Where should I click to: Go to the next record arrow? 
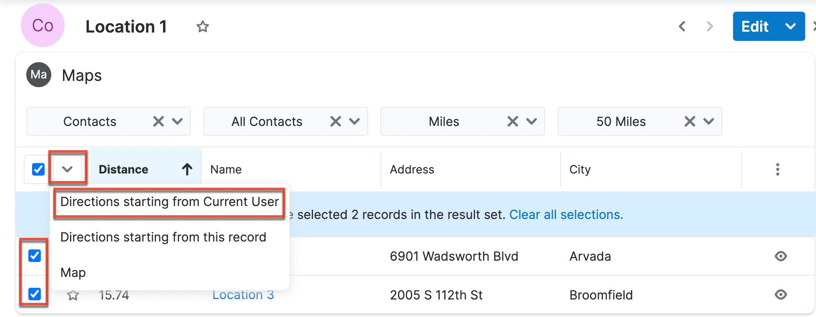pos(710,27)
